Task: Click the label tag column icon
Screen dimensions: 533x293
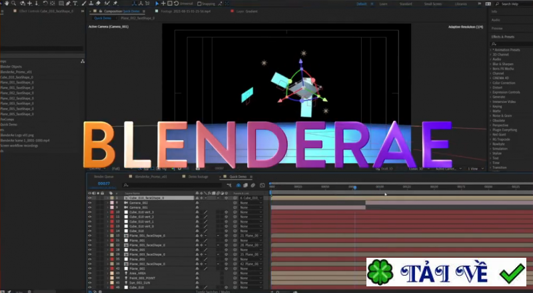Action: tap(111, 193)
